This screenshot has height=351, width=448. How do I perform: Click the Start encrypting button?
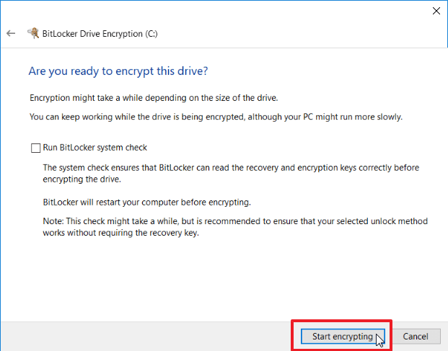(x=343, y=337)
